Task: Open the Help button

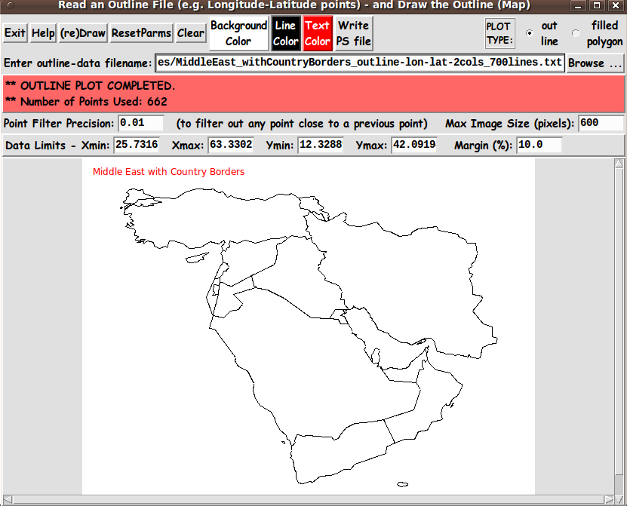Action: pos(43,33)
